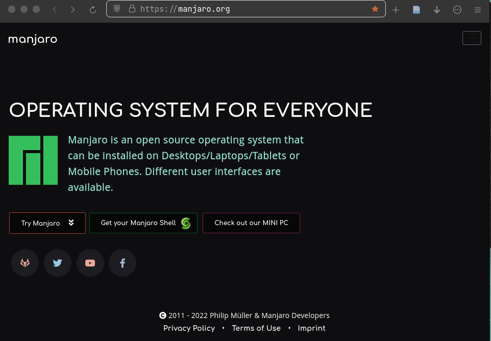
Task: Open Get your Manjaro Shell
Action: click(143, 223)
